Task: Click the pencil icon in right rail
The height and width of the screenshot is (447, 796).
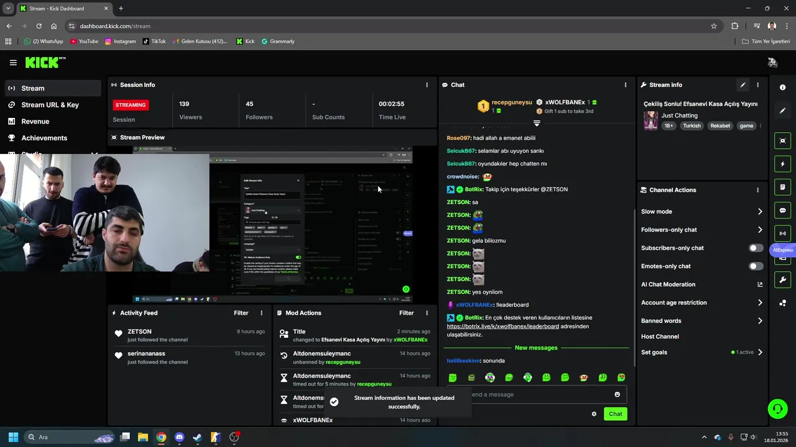Action: click(782, 111)
